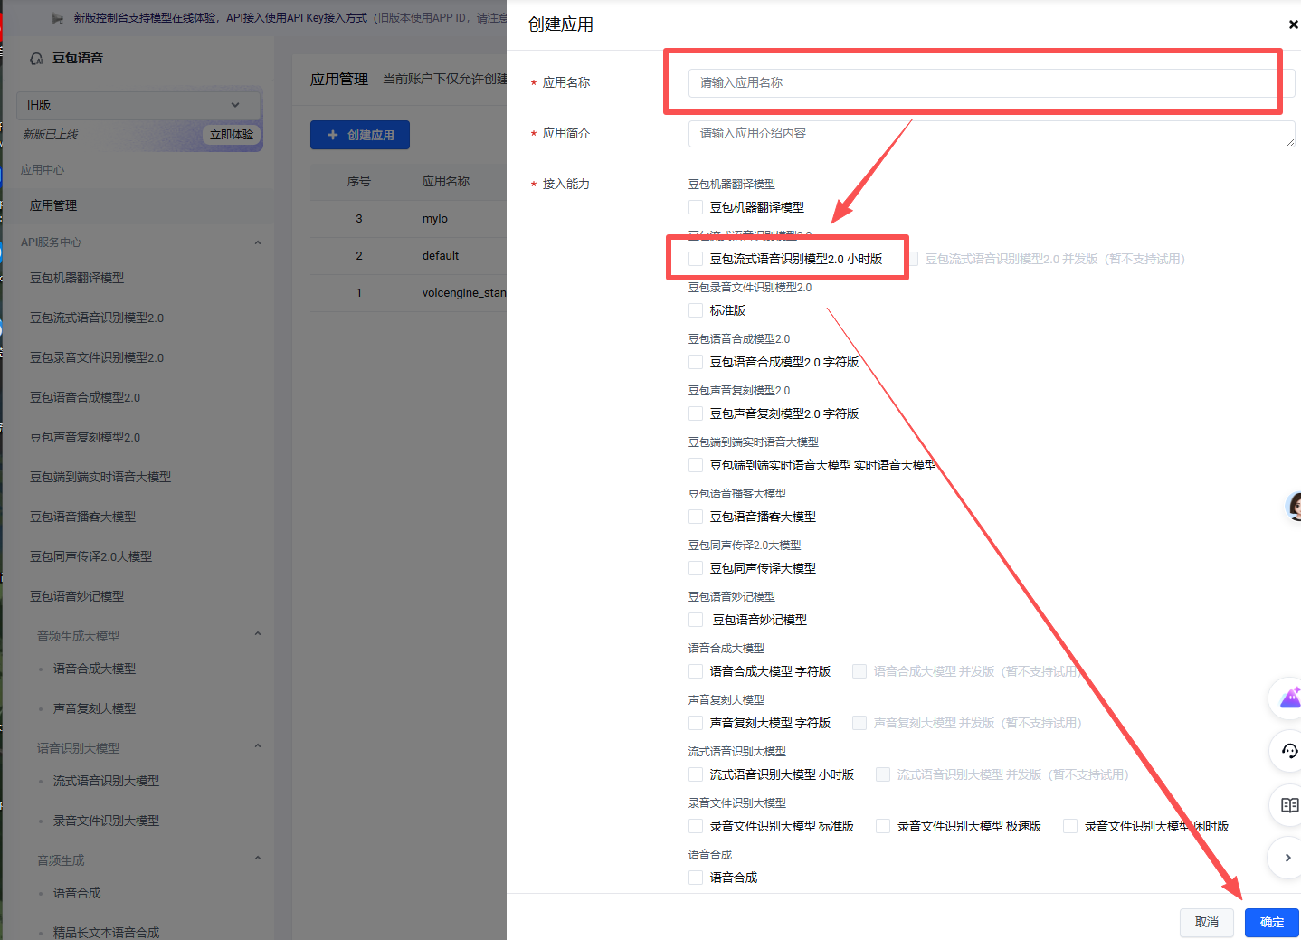Viewport: 1301px width, 940px height.
Task: Click the 豆包语音 headset logo icon
Action: pos(36,58)
